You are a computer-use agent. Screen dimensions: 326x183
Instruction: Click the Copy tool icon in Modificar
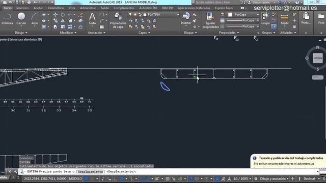[56, 21]
